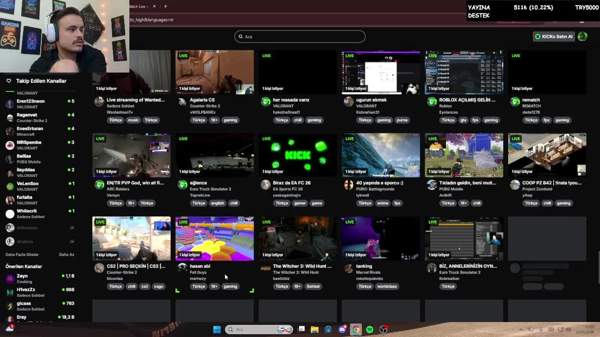
Task: Click 'her masada varız' stream title
Action: pos(291,100)
